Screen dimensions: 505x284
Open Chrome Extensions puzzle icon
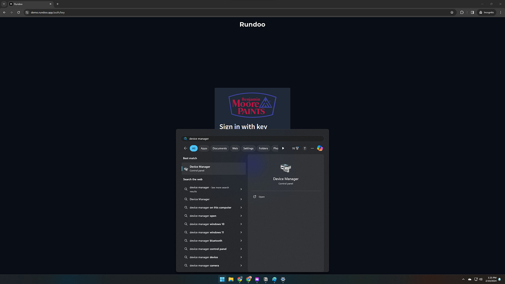pos(462,12)
